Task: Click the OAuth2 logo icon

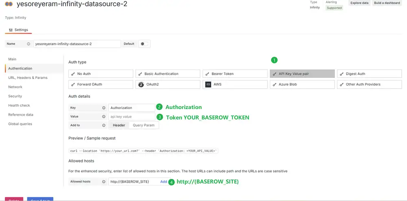Action: point(141,84)
